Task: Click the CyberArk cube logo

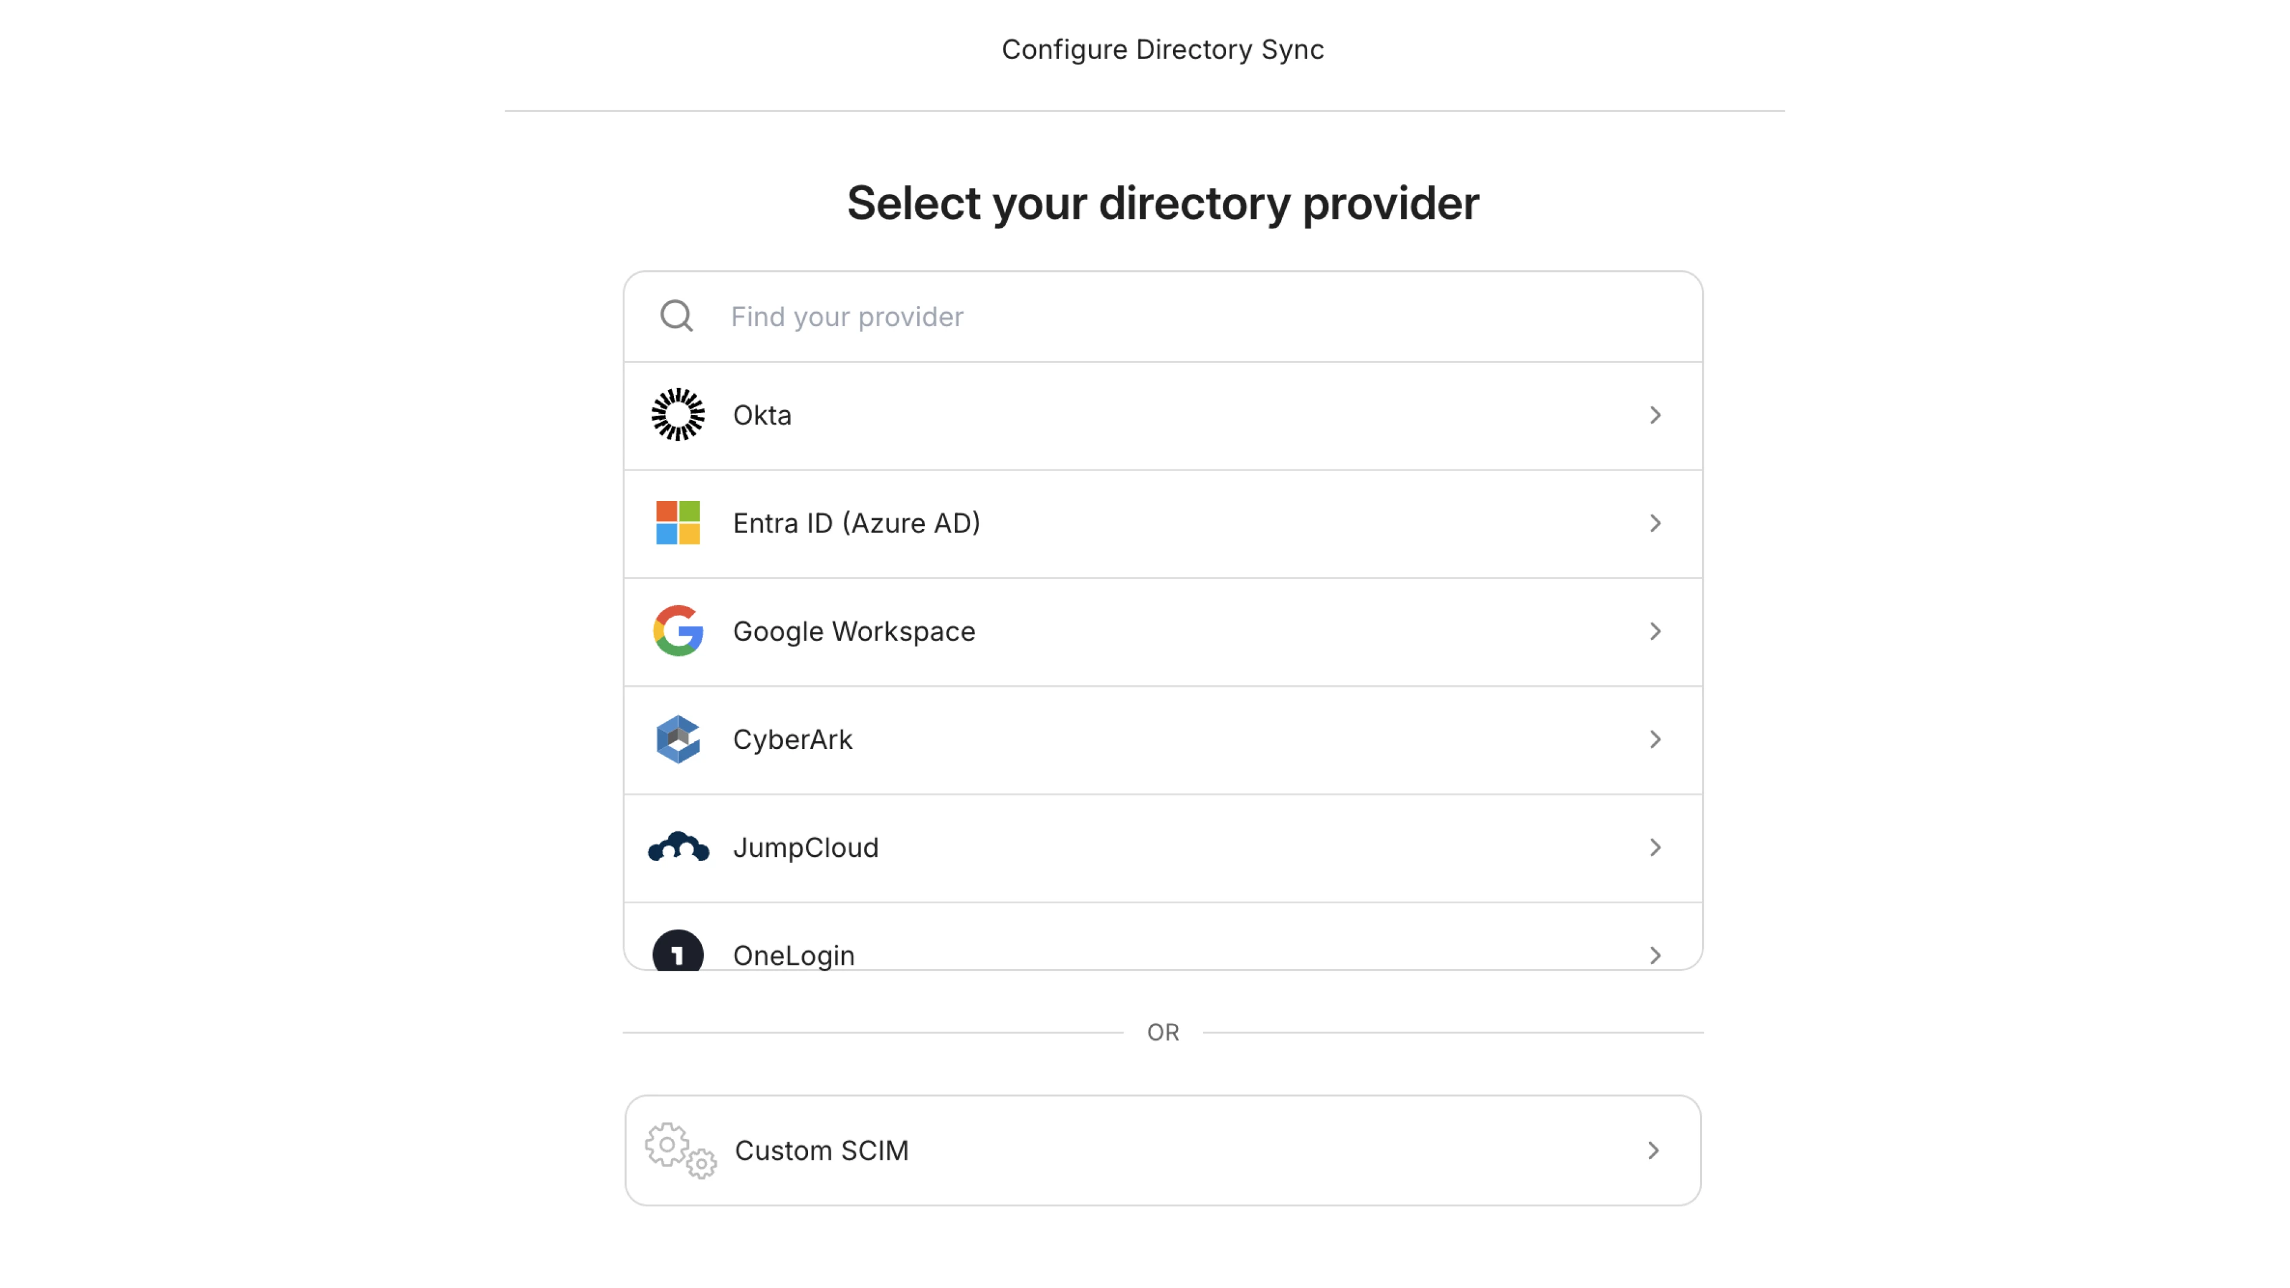Action: point(677,739)
